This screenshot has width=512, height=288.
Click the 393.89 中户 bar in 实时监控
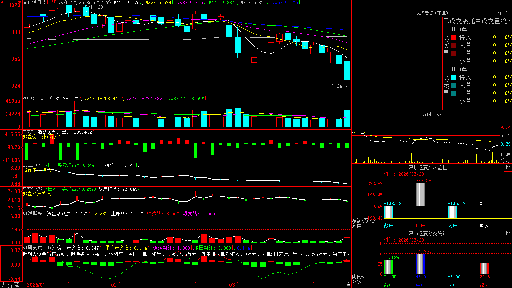click(x=420, y=195)
